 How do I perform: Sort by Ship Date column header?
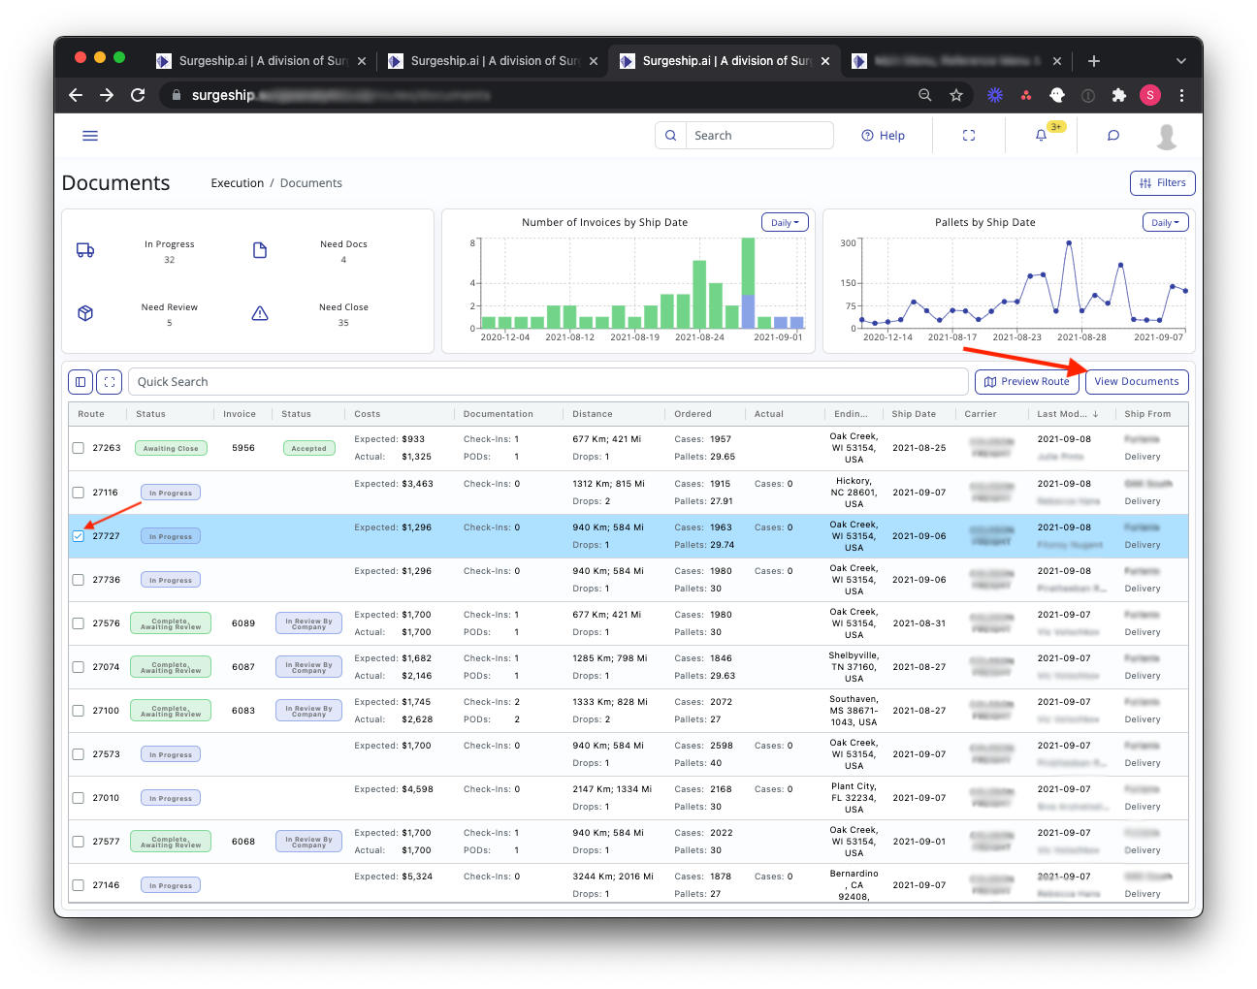coord(914,414)
